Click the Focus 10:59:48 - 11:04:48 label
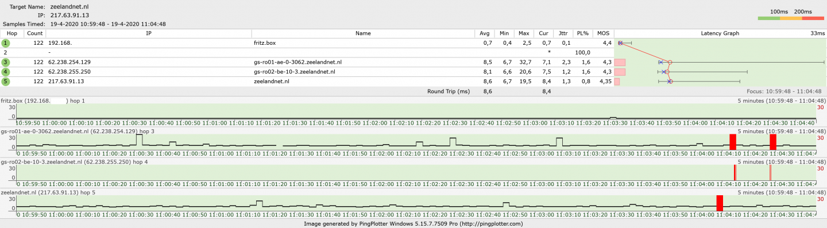827x228 pixels. [x=784, y=91]
